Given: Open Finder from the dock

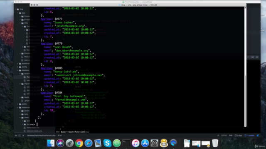Looking at the screenshot, I should (x=51, y=143).
